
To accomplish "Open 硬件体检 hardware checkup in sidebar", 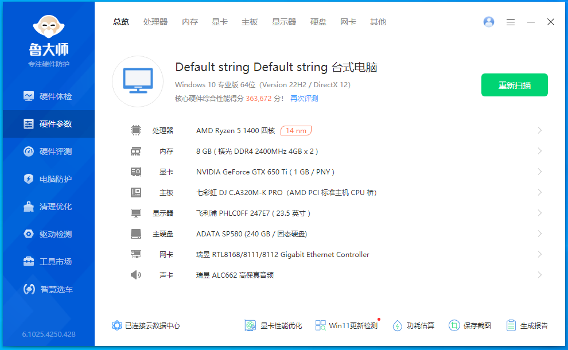I will coord(48,96).
